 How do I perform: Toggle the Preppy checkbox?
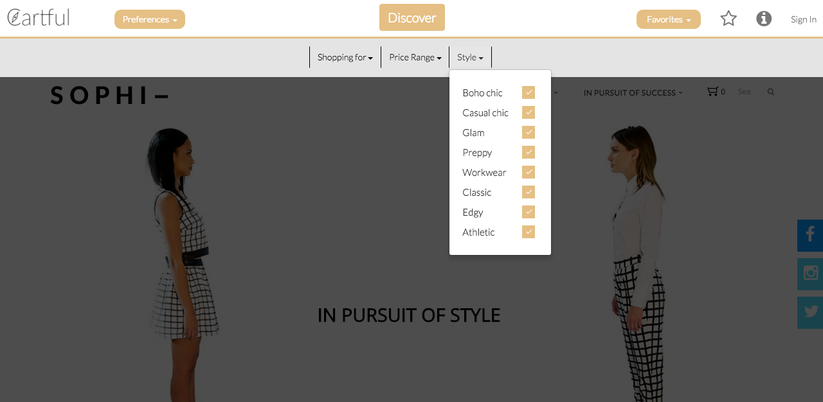(529, 152)
